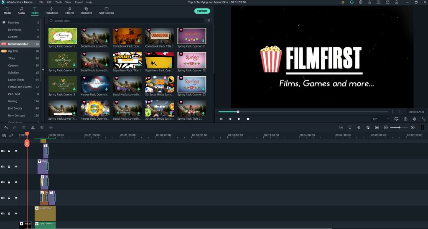Open the 1/2 playback quality dropdown

point(380,119)
